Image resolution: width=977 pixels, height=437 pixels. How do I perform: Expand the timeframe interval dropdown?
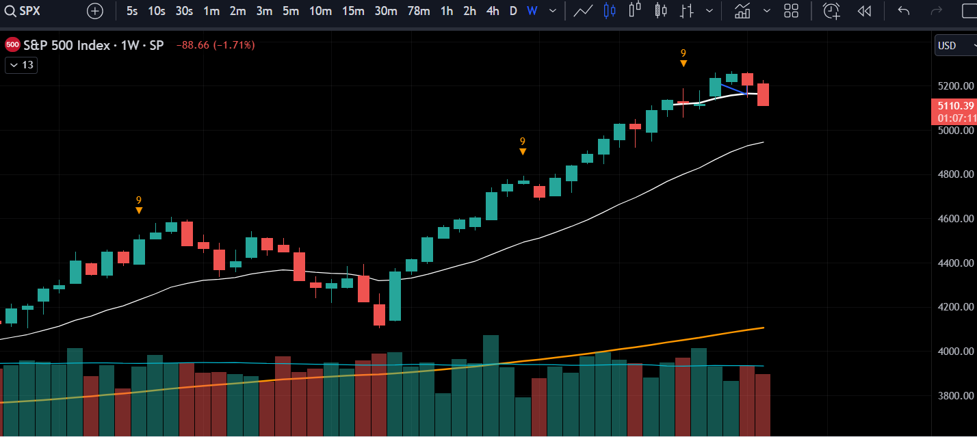(x=552, y=11)
